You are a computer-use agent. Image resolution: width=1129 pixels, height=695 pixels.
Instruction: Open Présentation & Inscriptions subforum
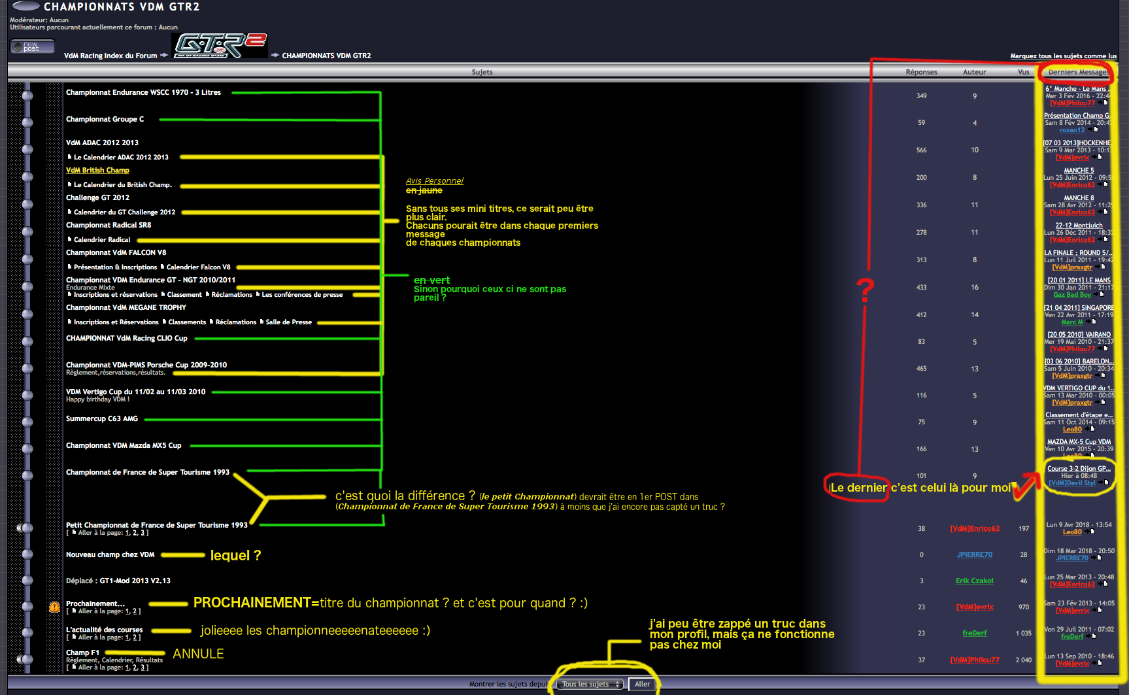point(115,267)
